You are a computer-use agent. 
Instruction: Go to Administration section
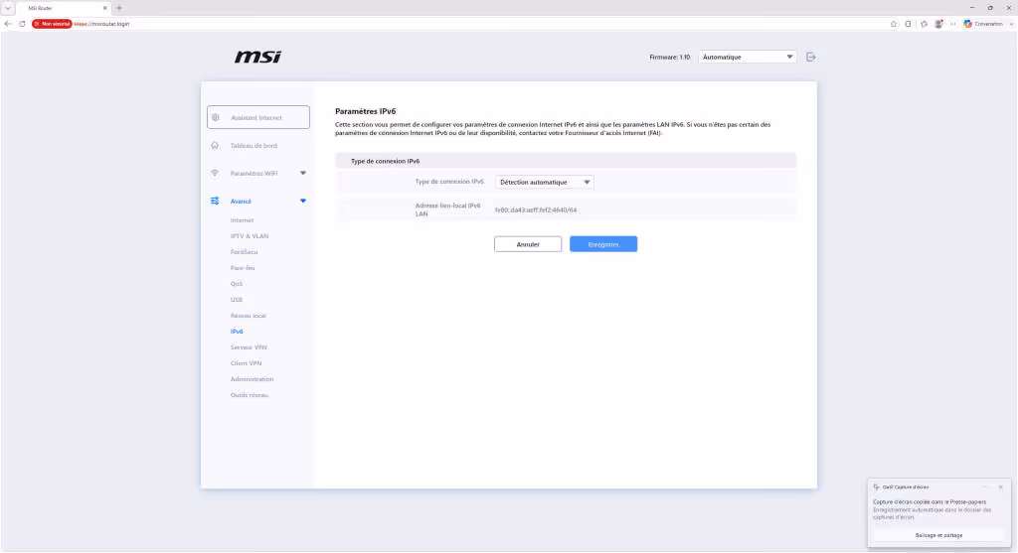point(252,379)
